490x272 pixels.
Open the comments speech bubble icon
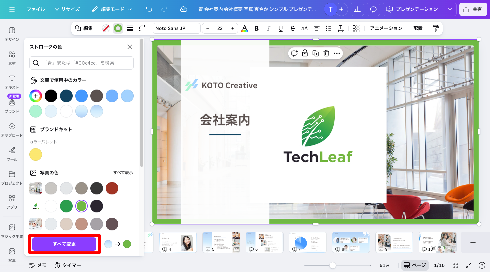click(x=373, y=9)
